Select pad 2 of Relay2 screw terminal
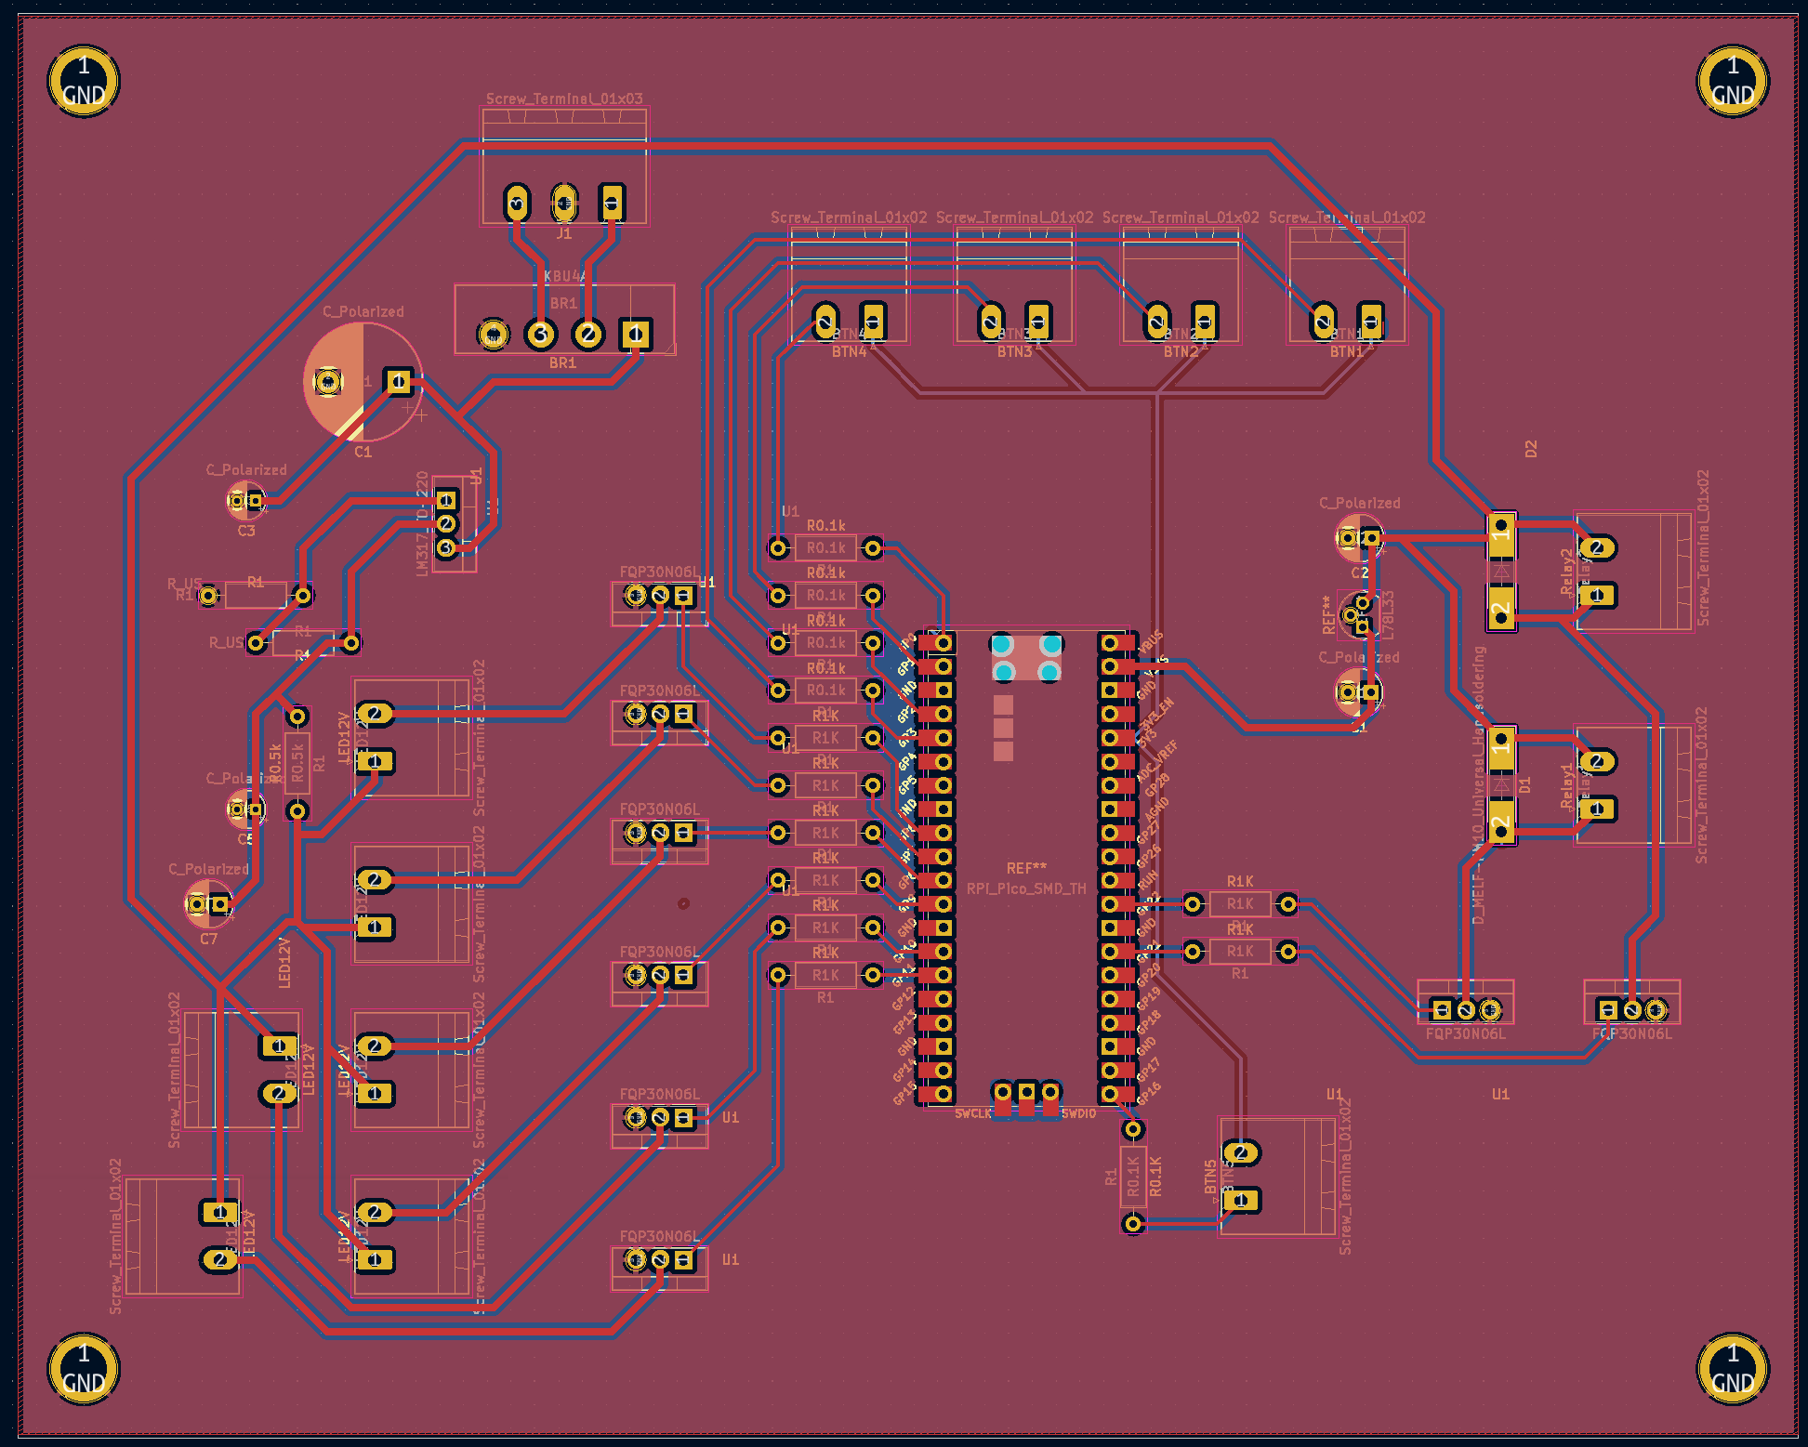Viewport: 1808px width, 1447px height. coord(1597,547)
